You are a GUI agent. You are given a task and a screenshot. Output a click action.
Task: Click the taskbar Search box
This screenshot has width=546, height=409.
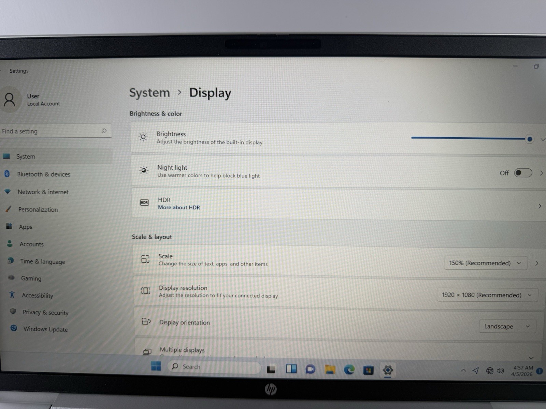[x=214, y=367]
